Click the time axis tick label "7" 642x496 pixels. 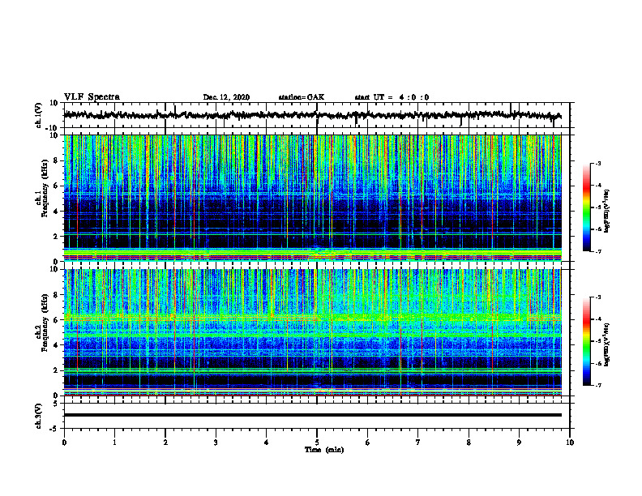click(418, 443)
